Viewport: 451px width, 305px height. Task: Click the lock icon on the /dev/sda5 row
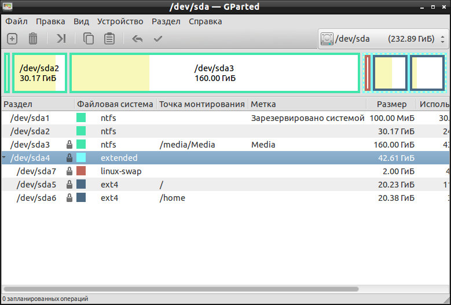[x=69, y=184]
